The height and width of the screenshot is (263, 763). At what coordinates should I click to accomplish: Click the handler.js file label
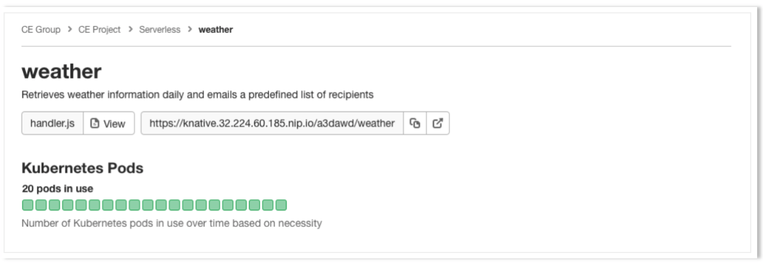tap(53, 123)
